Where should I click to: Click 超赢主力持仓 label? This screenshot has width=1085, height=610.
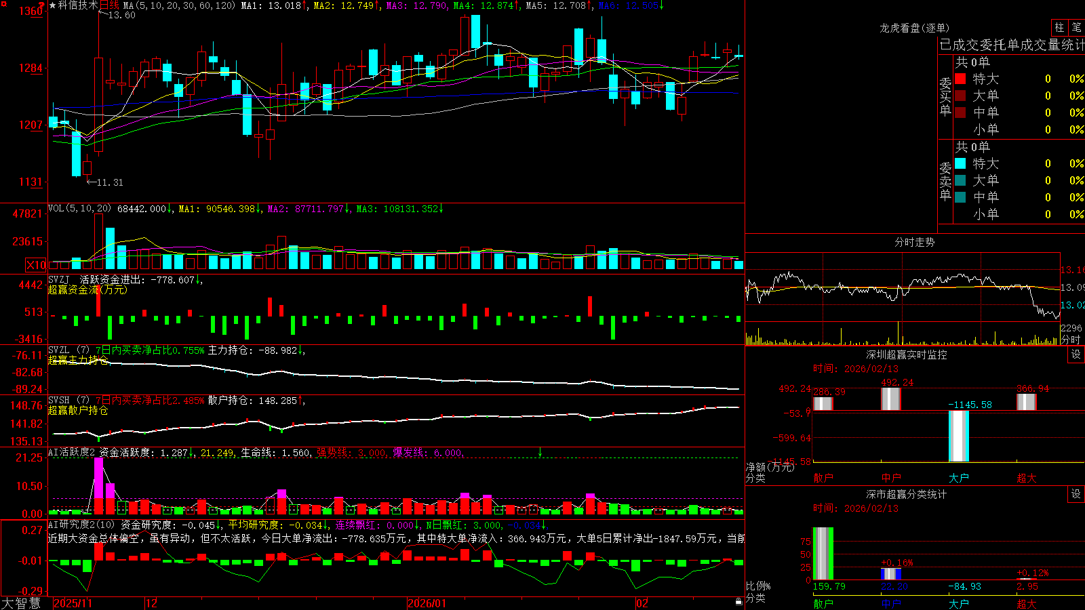(x=78, y=361)
